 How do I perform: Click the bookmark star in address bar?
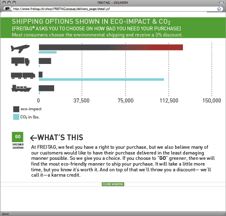point(219,9)
